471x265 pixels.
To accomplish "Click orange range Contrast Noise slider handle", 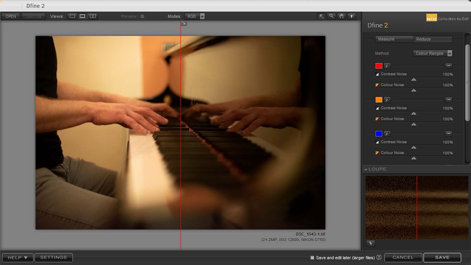I will pyautogui.click(x=414, y=113).
